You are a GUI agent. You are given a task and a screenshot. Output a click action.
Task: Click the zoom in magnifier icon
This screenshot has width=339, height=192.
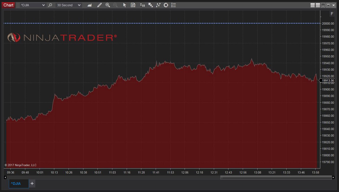[108, 5]
